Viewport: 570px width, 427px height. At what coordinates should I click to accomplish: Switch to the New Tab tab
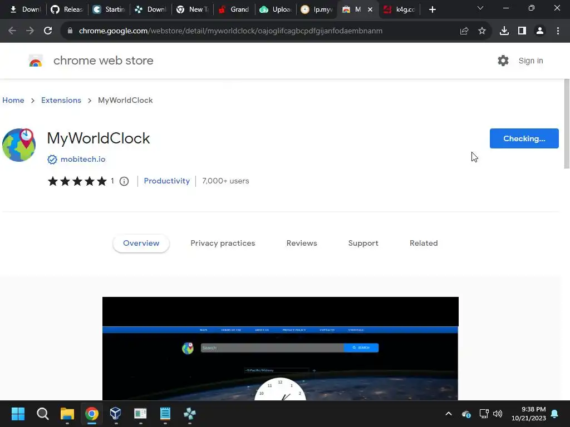pyautogui.click(x=192, y=9)
